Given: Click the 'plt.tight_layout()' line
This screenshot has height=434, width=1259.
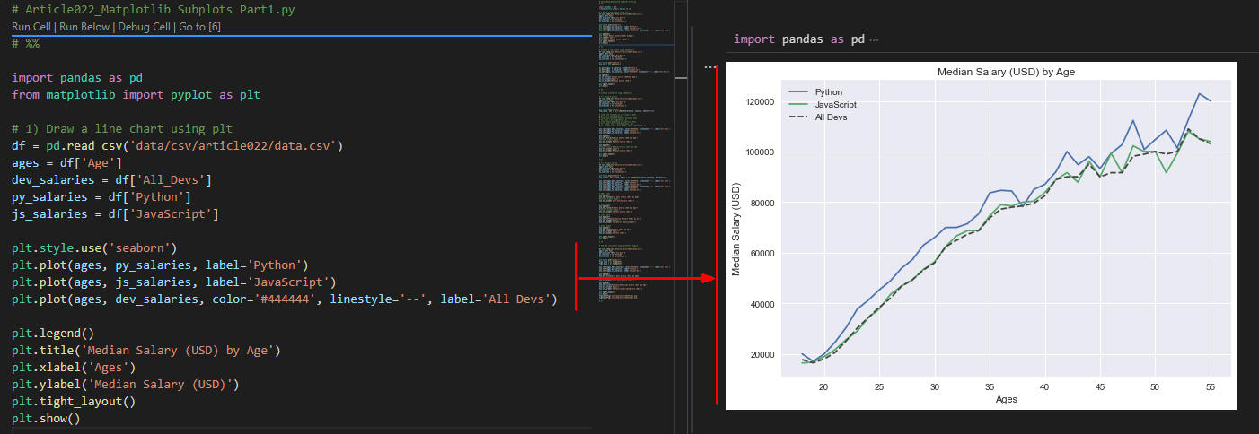Looking at the screenshot, I should (74, 402).
